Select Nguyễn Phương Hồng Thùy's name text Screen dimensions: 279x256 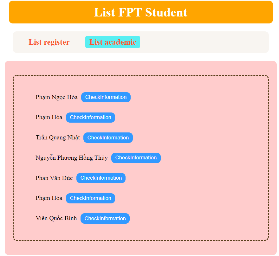point(72,158)
